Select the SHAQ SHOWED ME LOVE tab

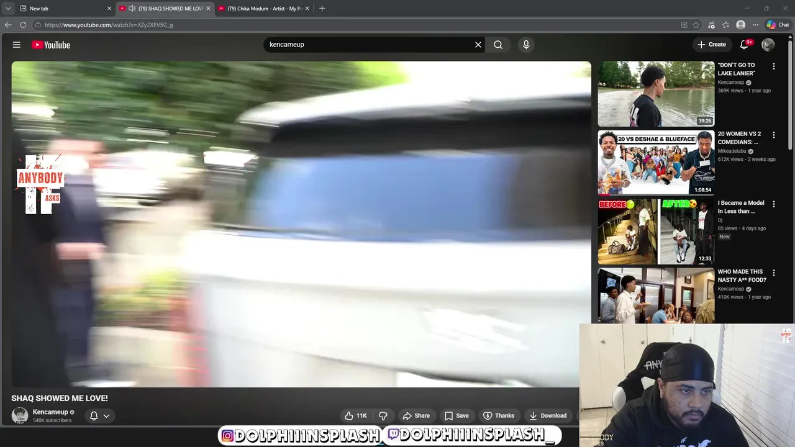165,9
